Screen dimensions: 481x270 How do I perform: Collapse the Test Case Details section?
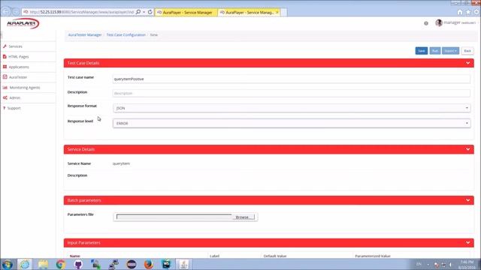click(x=467, y=63)
